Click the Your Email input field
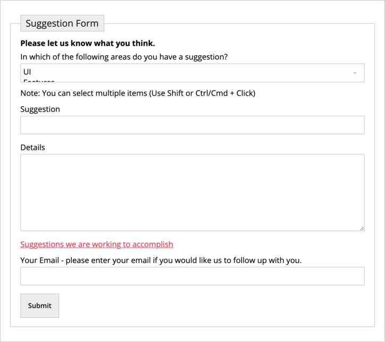The image size is (385, 342). click(192, 276)
